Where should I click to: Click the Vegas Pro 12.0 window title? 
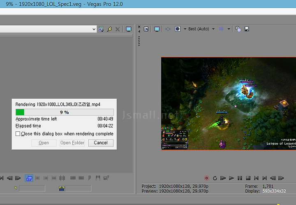pyautogui.click(x=64, y=4)
